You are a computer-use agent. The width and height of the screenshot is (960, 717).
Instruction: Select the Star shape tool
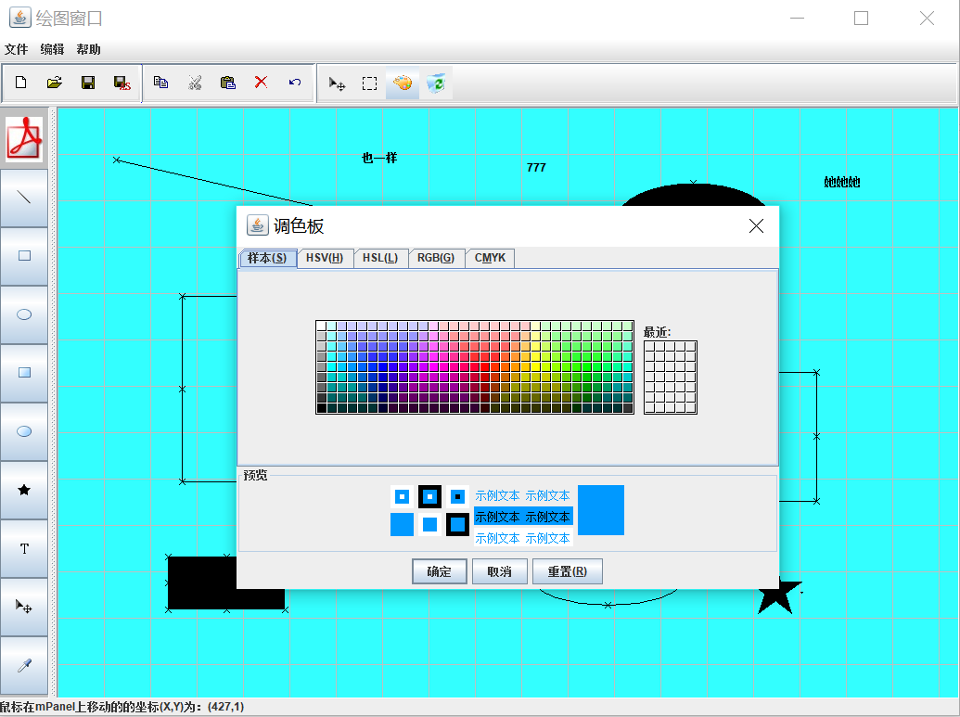[x=24, y=490]
